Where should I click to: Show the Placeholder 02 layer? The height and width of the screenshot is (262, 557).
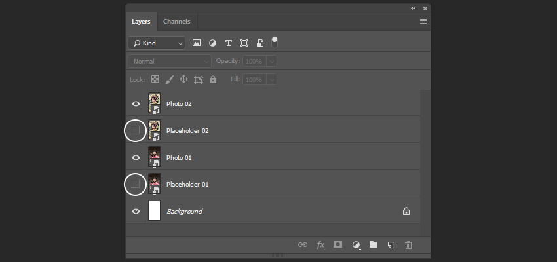tap(136, 130)
